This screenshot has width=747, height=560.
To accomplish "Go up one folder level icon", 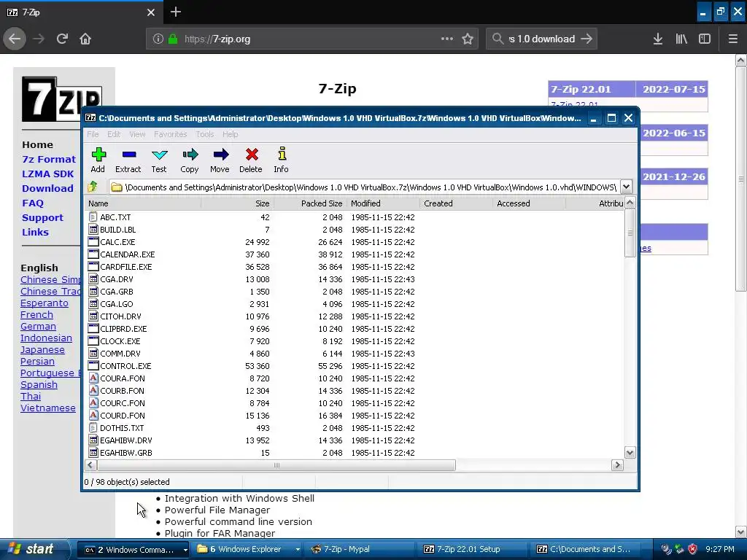I will (93, 187).
